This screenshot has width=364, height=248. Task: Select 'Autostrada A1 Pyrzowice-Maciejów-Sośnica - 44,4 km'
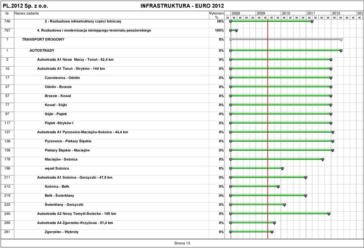pyautogui.click(x=82, y=132)
